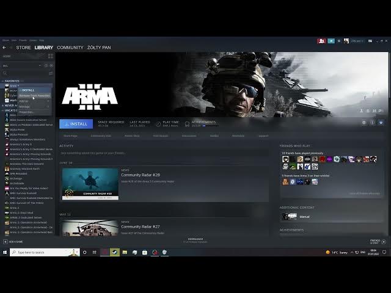This screenshot has height=293, width=391.
Task: Choose INSTALL in context menu
Action: (35, 90)
